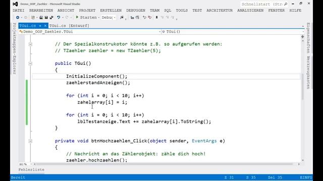Screen dimensions: 323x181
Task: Click the Redo arrow icon
Action: pyautogui.click(x=67, y=18)
